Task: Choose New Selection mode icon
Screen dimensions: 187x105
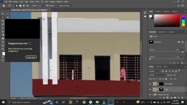Action: (x=17, y=6)
